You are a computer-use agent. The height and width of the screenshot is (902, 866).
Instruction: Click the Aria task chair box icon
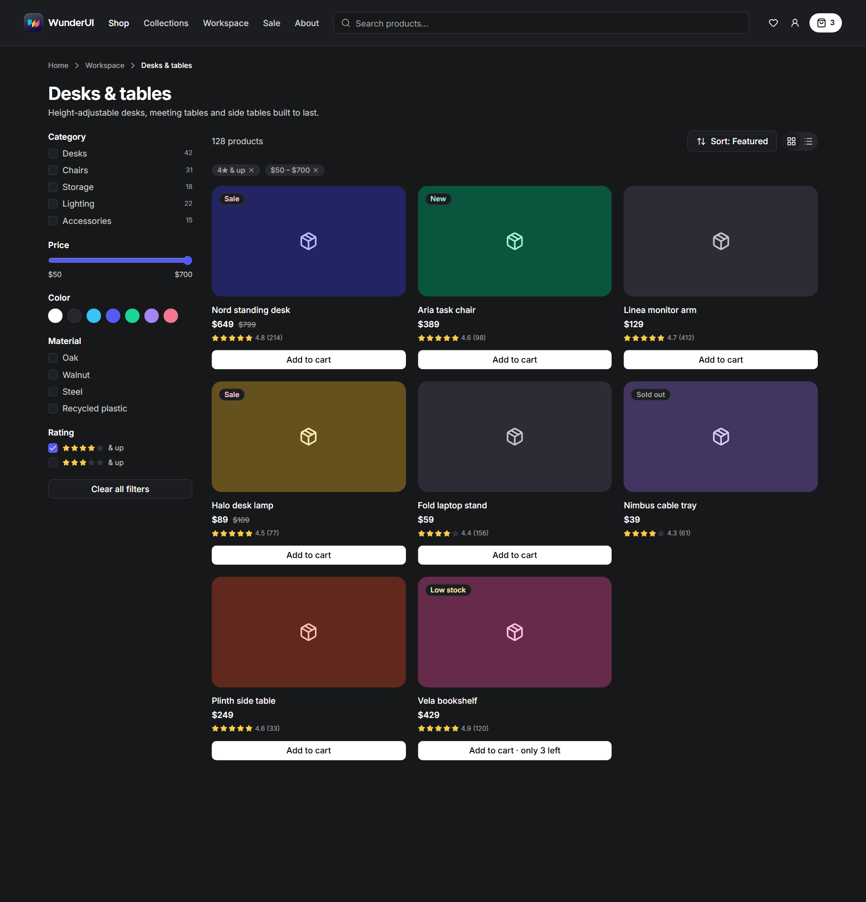[x=515, y=241]
